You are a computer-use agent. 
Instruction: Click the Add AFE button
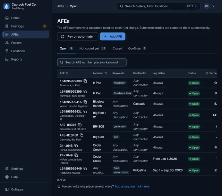coord(112,37)
